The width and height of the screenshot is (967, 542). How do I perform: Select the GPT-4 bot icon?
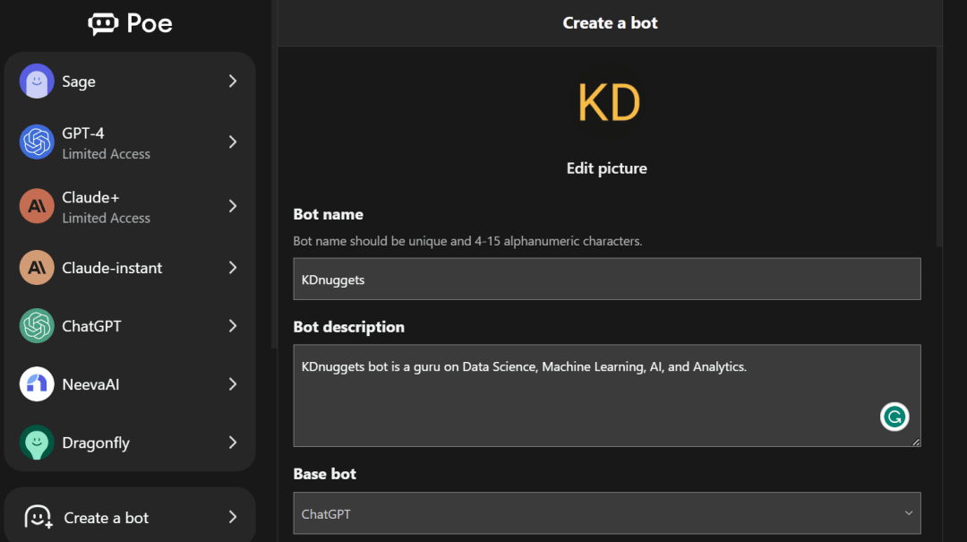(37, 142)
